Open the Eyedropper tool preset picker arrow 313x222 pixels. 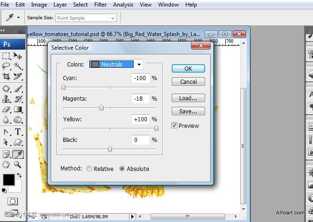[x=18, y=17]
